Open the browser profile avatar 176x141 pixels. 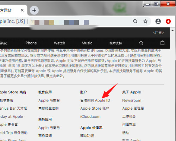(x=158, y=22)
